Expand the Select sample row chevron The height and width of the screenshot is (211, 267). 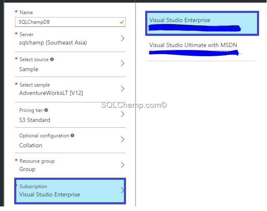click(122, 89)
